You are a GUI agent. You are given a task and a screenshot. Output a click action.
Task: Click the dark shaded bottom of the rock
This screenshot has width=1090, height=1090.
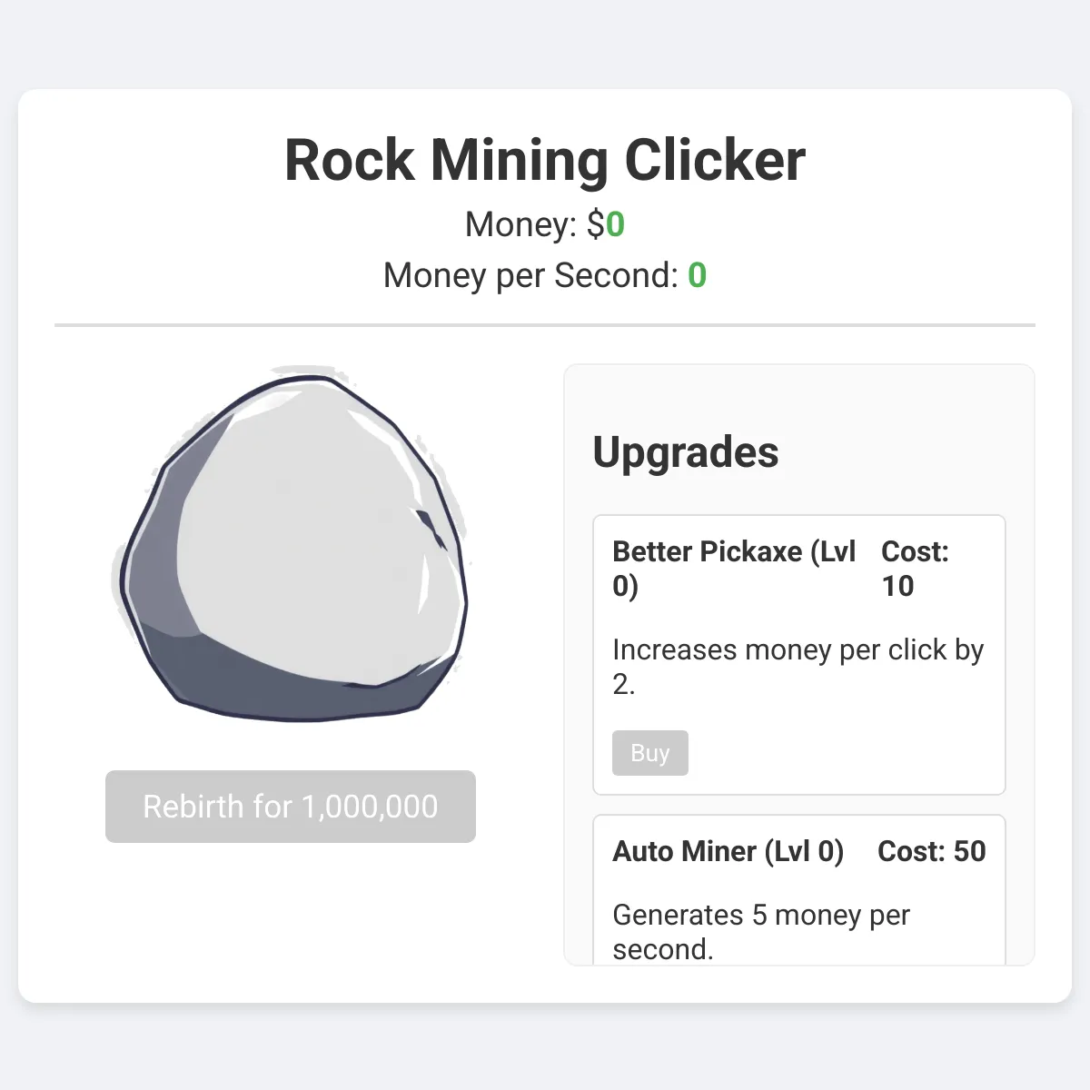coord(291,686)
